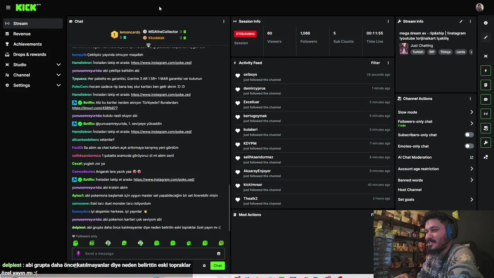Open the emoji picker smiley in message box
The width and height of the screenshot is (494, 278).
tap(219, 254)
